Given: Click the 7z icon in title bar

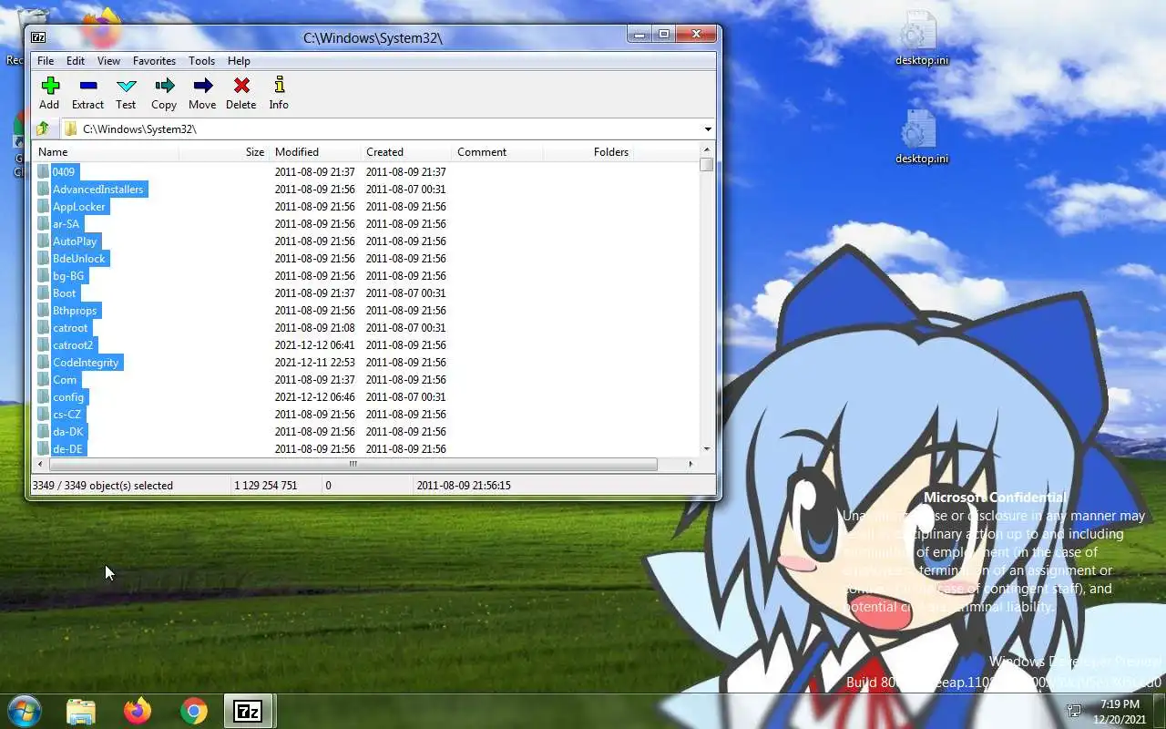Looking at the screenshot, I should [x=38, y=37].
